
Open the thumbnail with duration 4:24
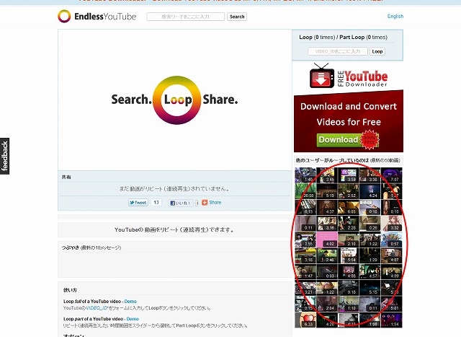click(370, 191)
